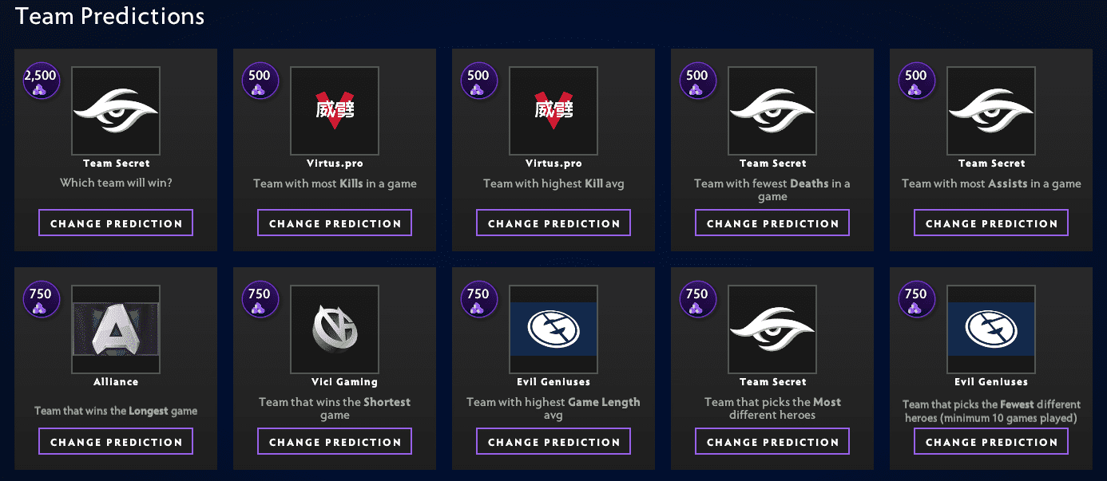Select the Alliance team logo

[x=116, y=329]
